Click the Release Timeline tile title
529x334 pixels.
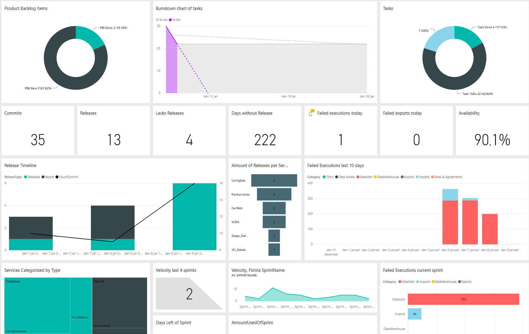(20, 166)
